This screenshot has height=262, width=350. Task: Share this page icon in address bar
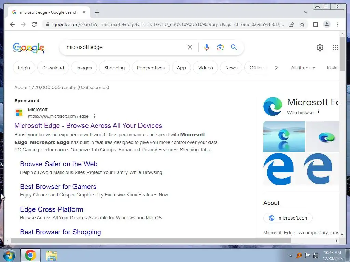[x=291, y=24]
